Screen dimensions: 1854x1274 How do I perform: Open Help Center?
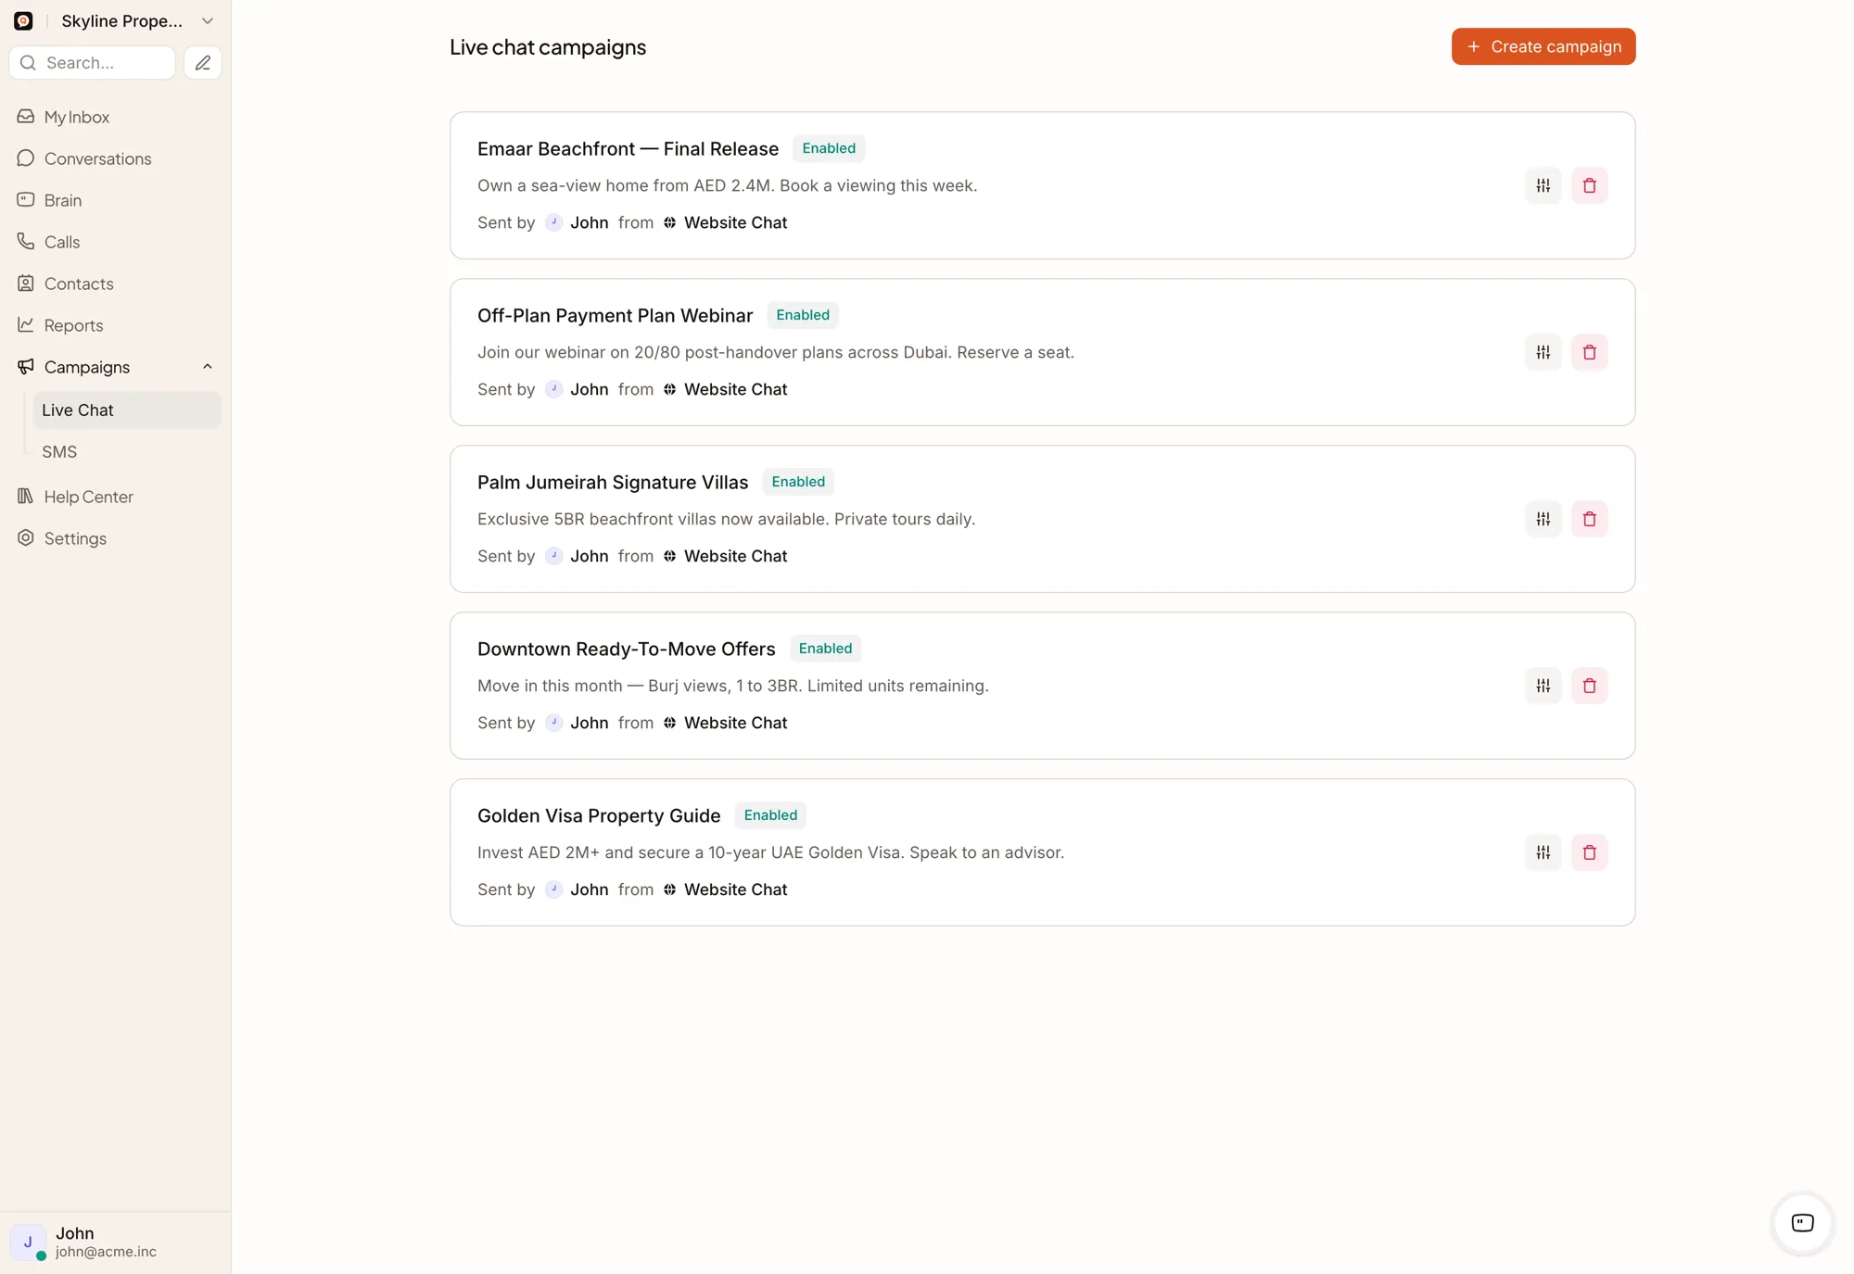pyautogui.click(x=115, y=497)
